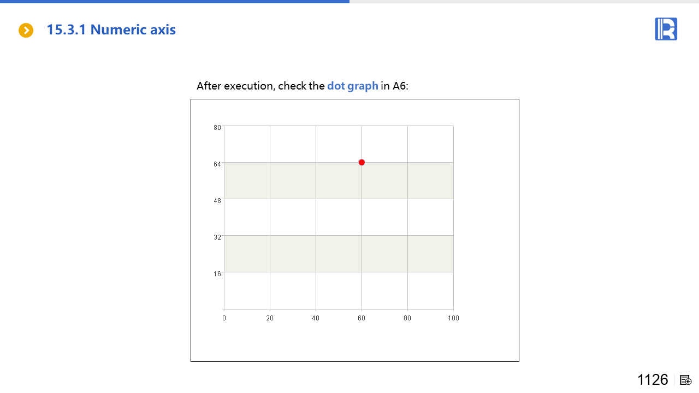Click the red dot on graph
The height and width of the screenshot is (393, 699).
362,162
